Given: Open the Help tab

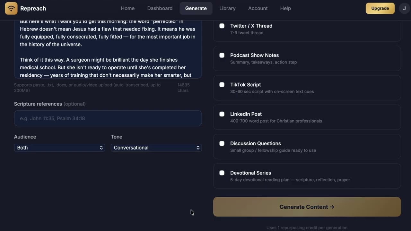Looking at the screenshot, I should tap(285, 8).
